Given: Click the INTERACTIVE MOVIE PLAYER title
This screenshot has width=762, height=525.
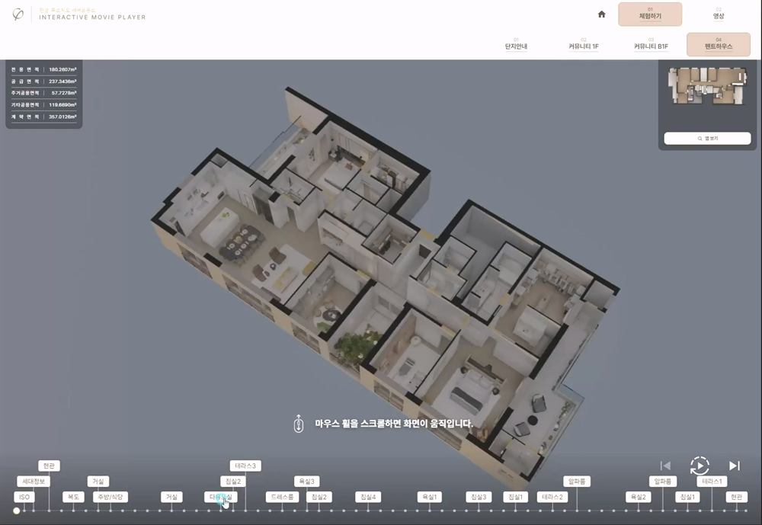Looking at the screenshot, I should coord(92,17).
